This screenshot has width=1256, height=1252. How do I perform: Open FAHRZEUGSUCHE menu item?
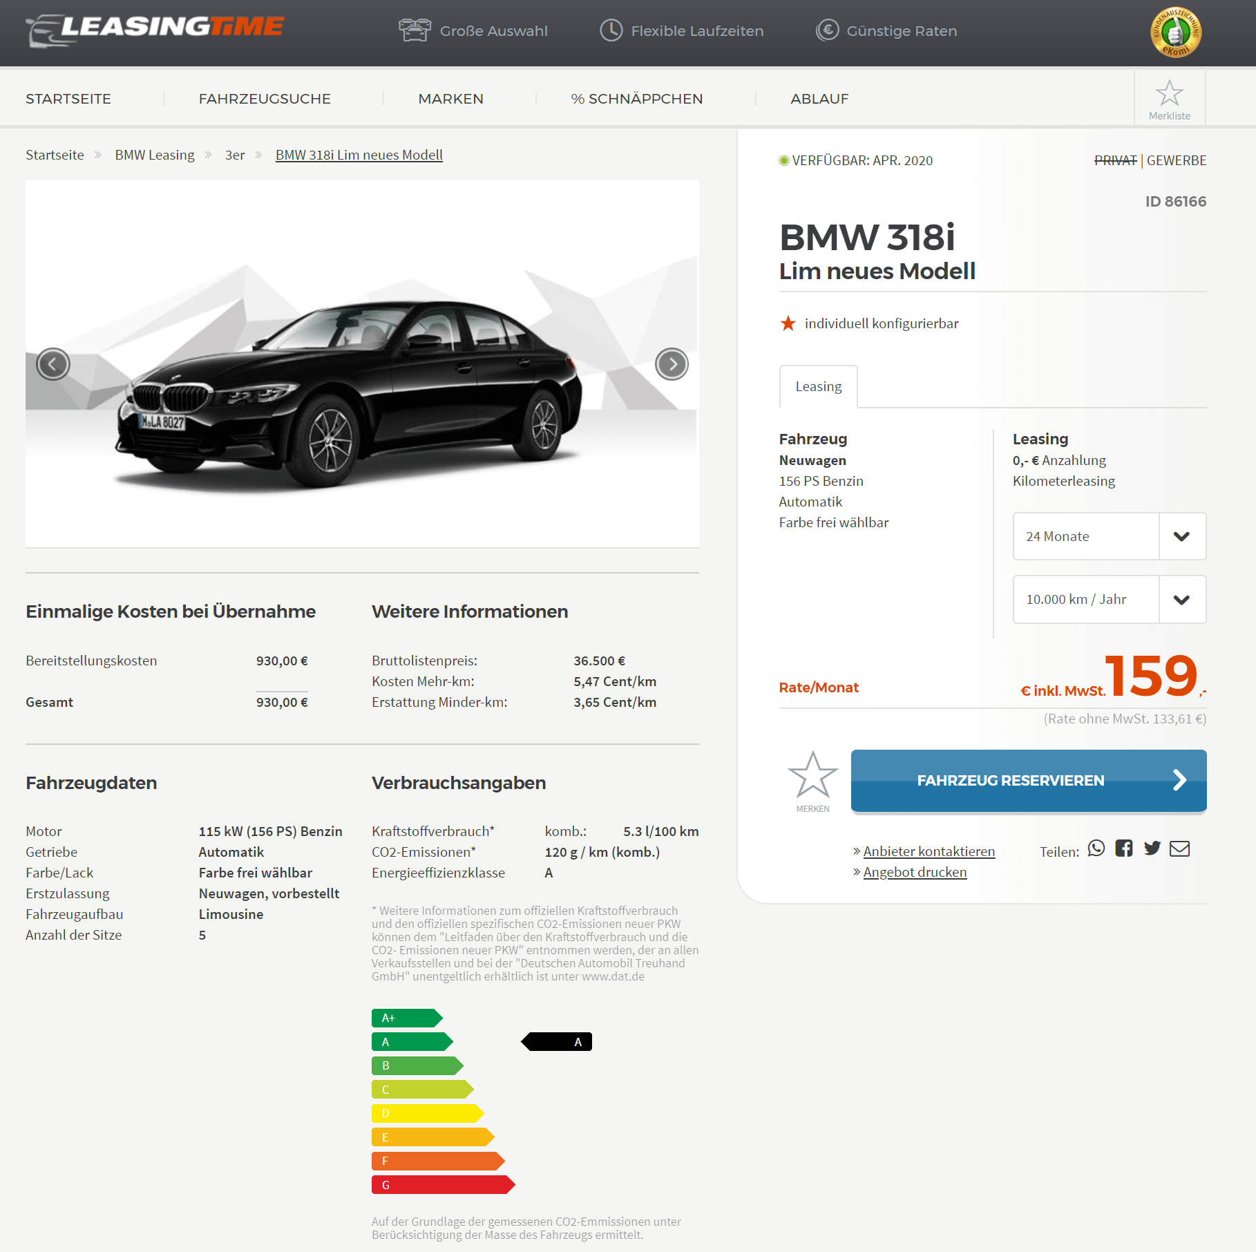pos(265,99)
